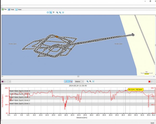Zoom out on the map
The height and width of the screenshot is (124, 156).
(x=60, y=13)
